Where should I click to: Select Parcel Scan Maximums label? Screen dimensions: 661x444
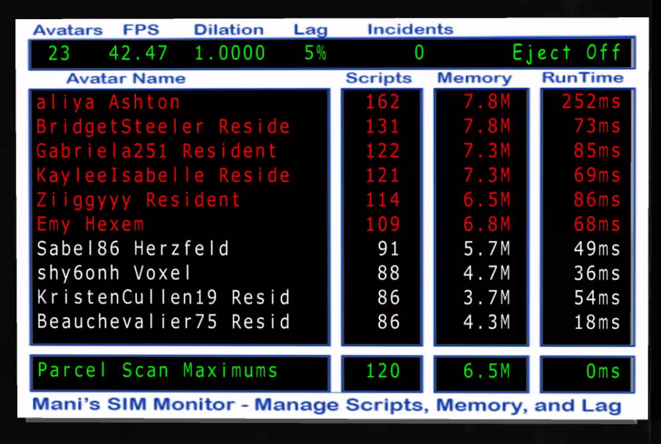(158, 371)
